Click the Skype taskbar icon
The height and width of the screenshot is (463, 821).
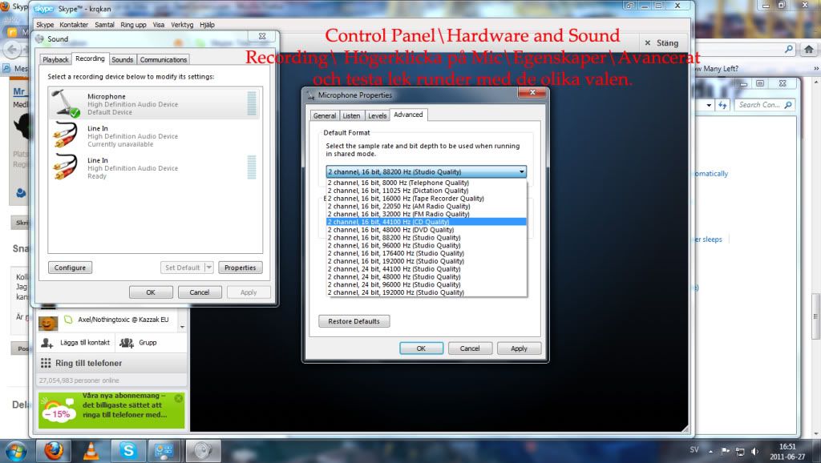(x=127, y=450)
